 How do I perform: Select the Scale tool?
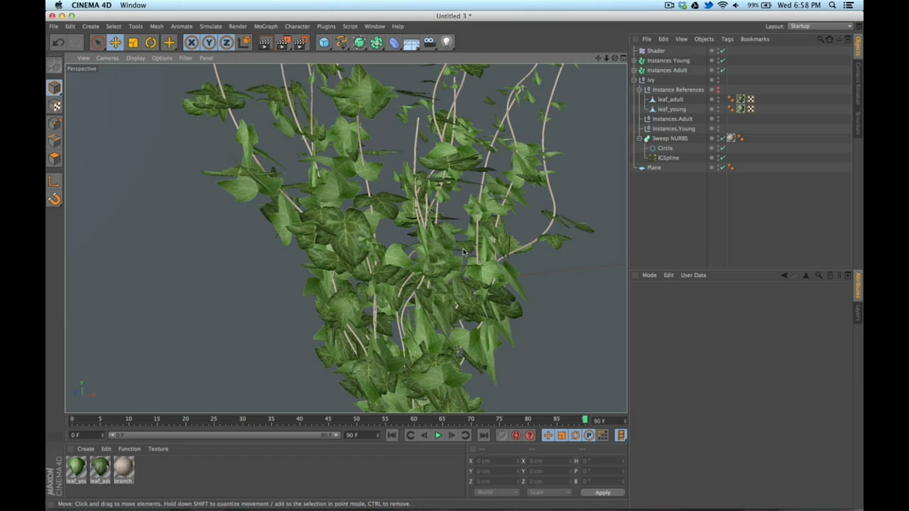coord(134,43)
